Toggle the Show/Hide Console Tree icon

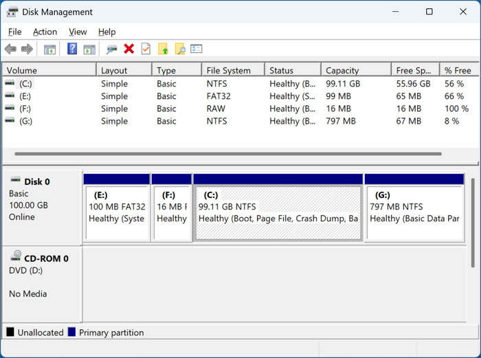pyautogui.click(x=49, y=49)
